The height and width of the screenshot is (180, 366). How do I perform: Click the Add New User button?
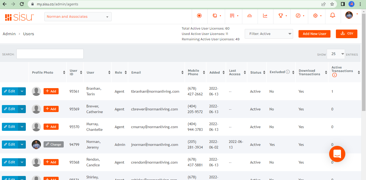[314, 34]
